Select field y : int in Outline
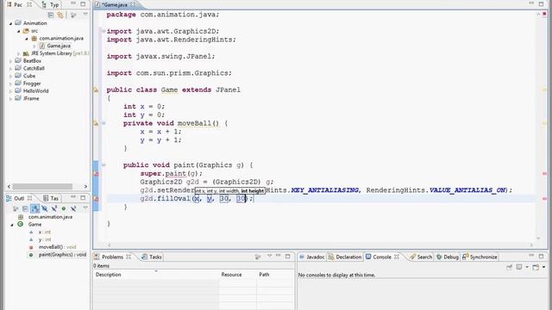552x310 pixels. click(x=44, y=239)
